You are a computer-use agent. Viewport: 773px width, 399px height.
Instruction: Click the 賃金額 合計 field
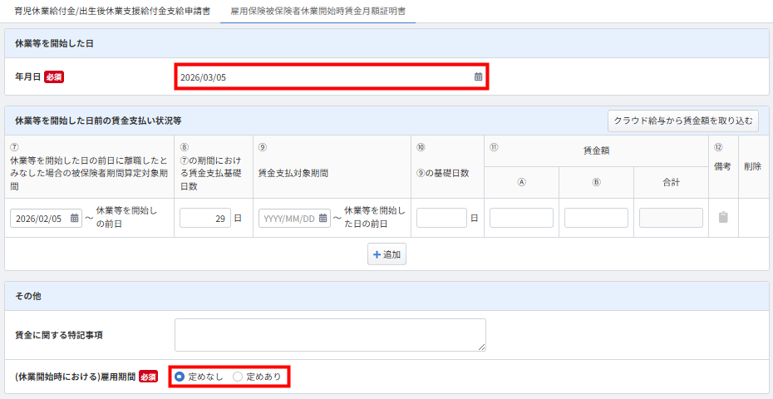point(671,219)
